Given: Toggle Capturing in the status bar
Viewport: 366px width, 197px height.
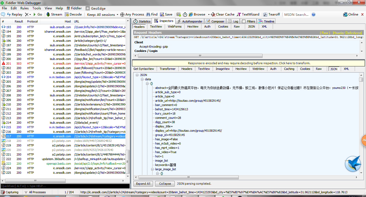Looking at the screenshot, I should pos(10,192).
